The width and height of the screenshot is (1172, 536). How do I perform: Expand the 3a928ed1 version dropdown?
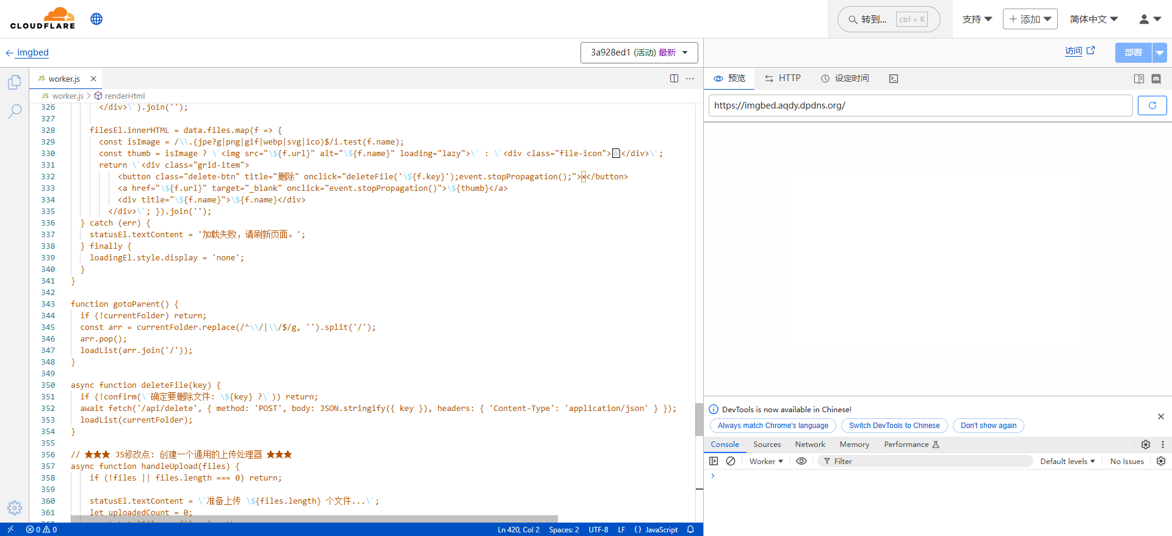pyautogui.click(x=638, y=52)
